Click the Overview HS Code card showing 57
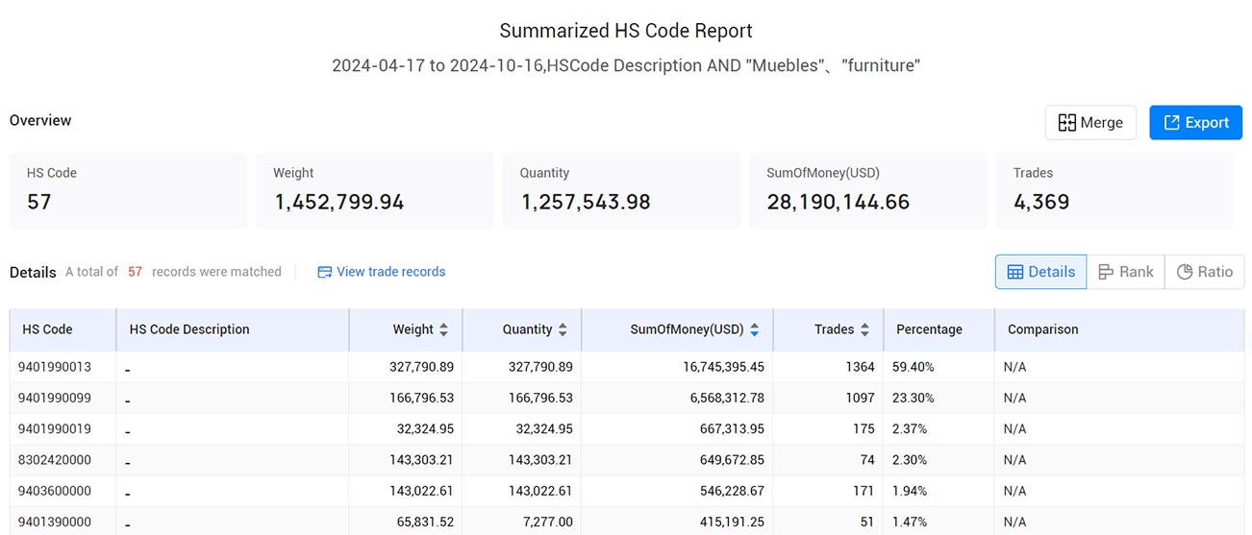This screenshot has height=535, width=1252. pos(128,190)
